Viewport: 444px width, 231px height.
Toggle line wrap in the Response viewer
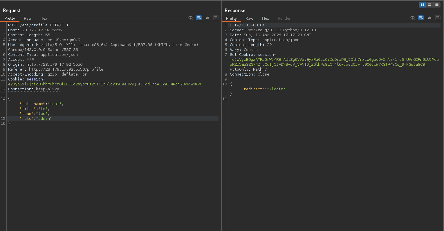click(x=421, y=18)
